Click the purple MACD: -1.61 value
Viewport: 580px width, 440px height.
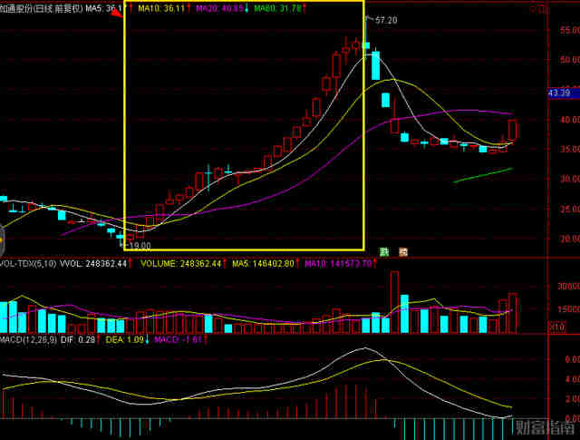click(178, 339)
